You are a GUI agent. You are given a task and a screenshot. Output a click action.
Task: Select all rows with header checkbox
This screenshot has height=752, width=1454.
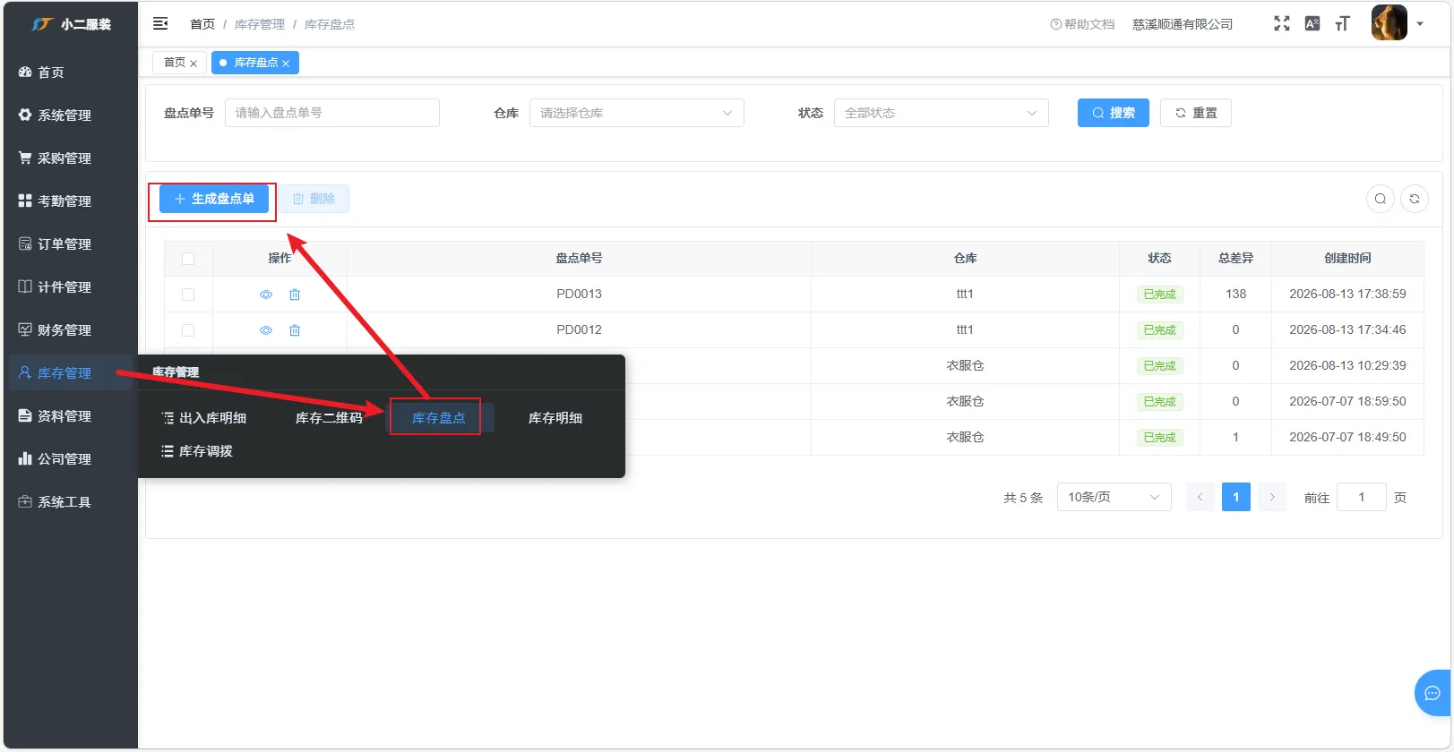point(188,259)
